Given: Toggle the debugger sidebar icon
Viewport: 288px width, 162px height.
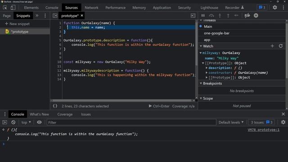Looking at the screenshot, I should [x=193, y=16].
